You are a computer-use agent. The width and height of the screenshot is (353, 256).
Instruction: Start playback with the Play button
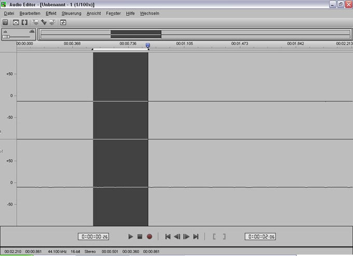point(130,236)
